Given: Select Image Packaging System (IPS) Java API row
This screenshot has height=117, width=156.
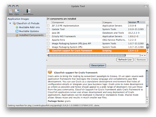Looking at the screenshot, I should tap(97, 43).
